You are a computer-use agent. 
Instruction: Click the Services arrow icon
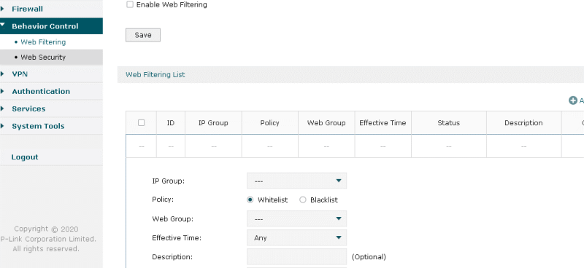pos(2,109)
